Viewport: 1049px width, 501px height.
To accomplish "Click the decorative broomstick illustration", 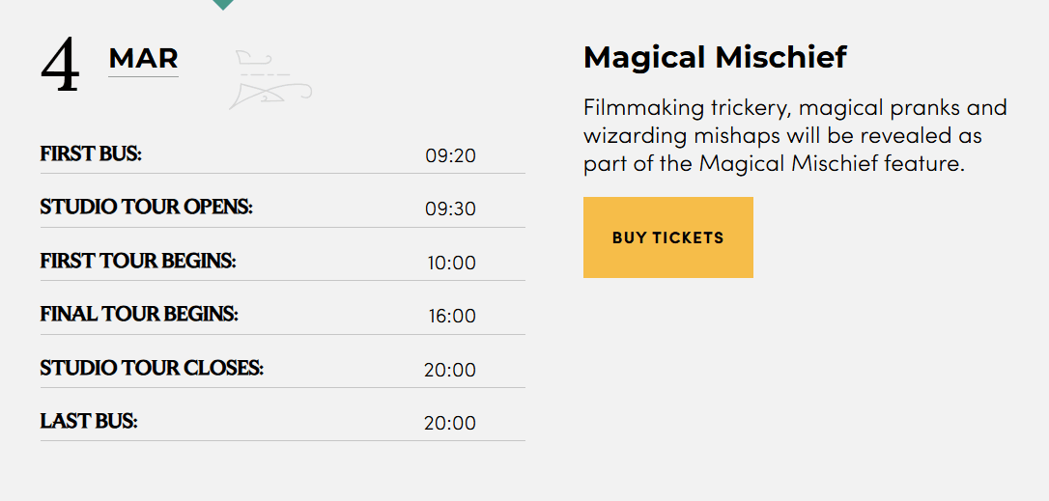I will [x=270, y=80].
